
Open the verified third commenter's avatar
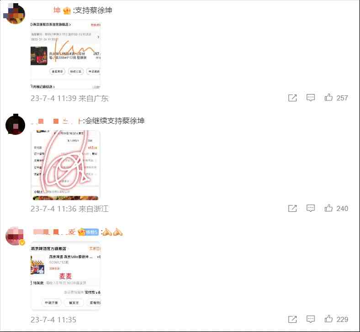(15, 236)
